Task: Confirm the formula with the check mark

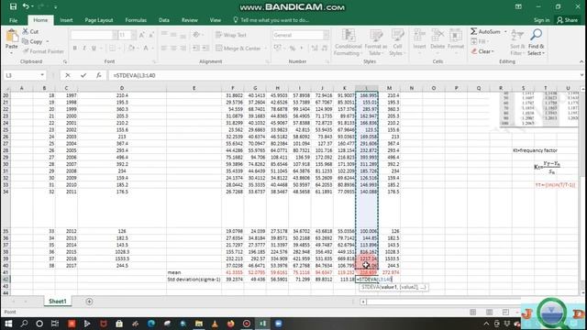Action: (x=83, y=75)
